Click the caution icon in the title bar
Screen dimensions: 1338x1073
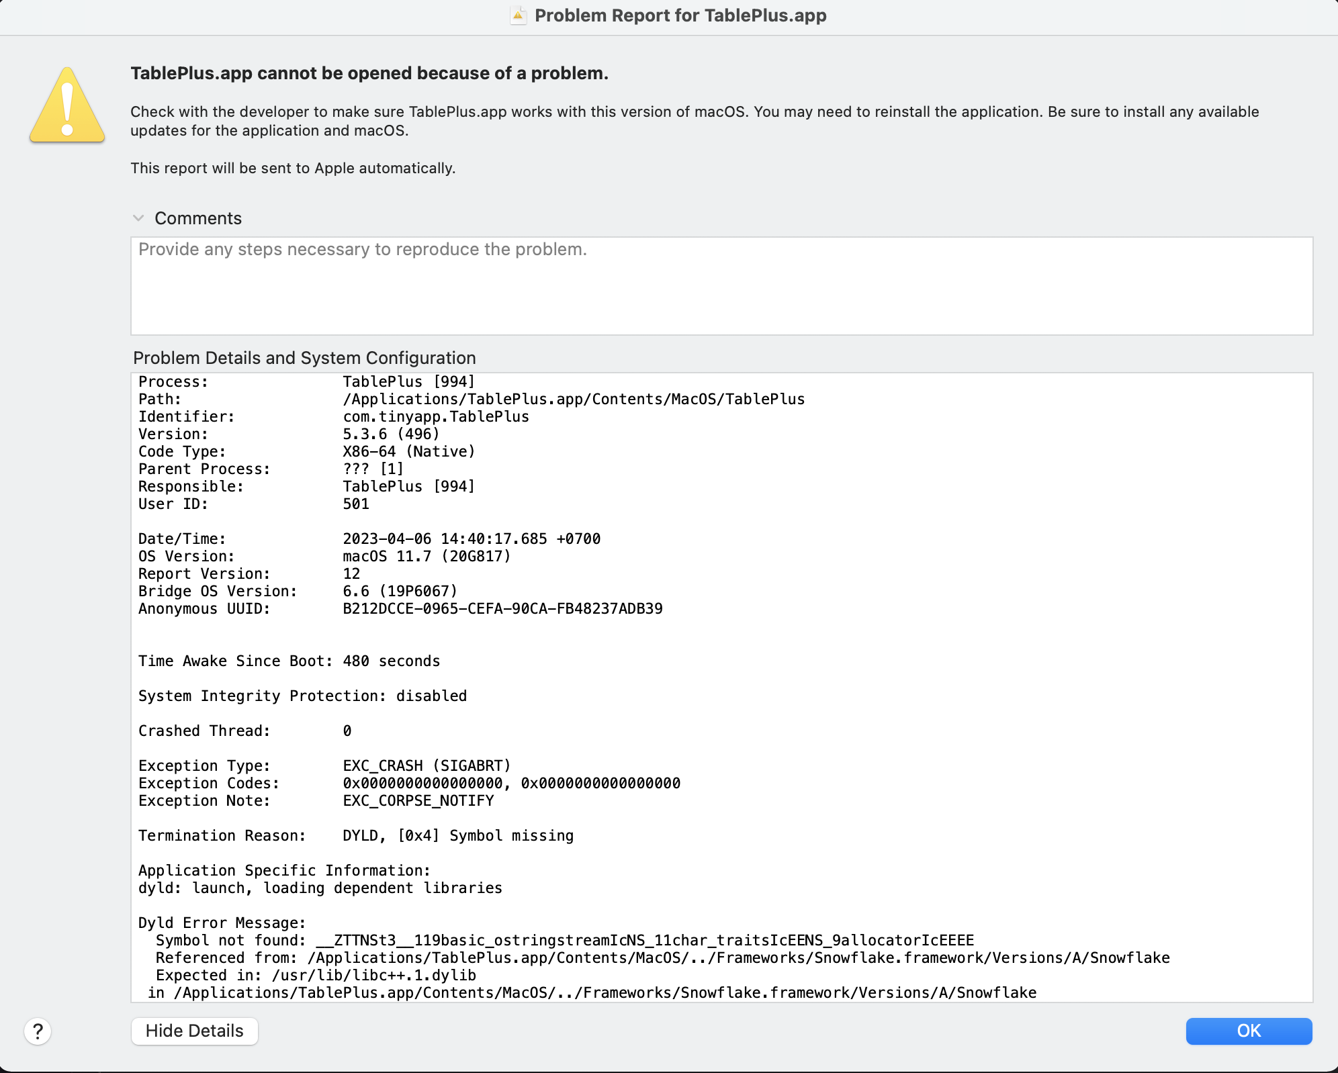pyautogui.click(x=517, y=15)
